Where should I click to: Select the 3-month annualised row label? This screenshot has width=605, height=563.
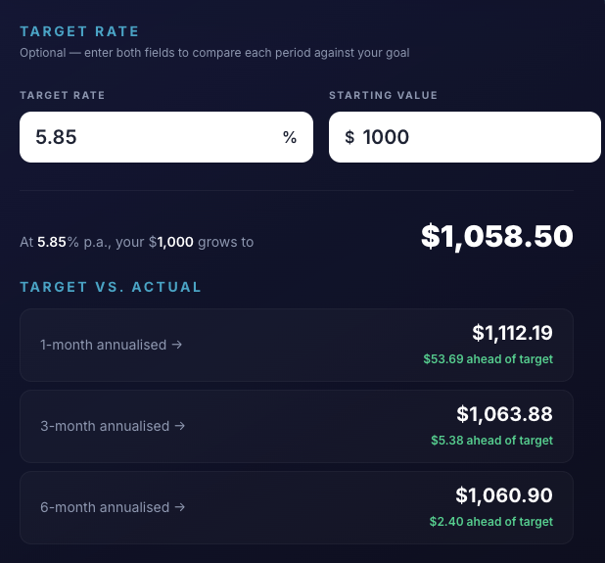click(x=112, y=426)
